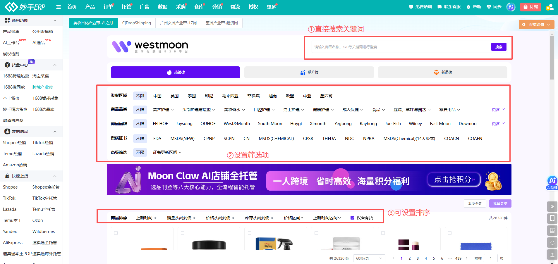Screen dimensions: 558x264
Task: Toggle sort arrows next to 销量从高到低
Action: [194, 218]
